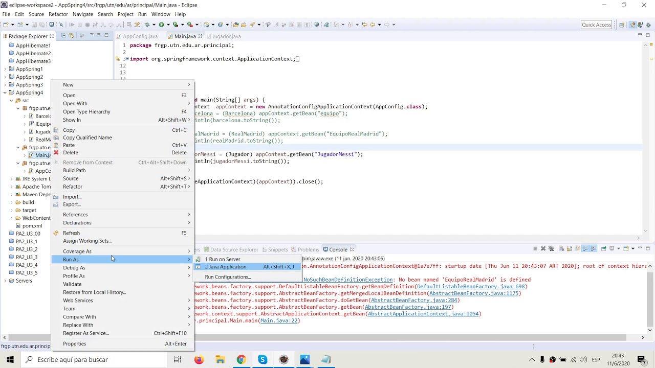Image resolution: width=655 pixels, height=368 pixels.
Task: Open the Debug toolbar button dropdown
Action: click(x=154, y=25)
